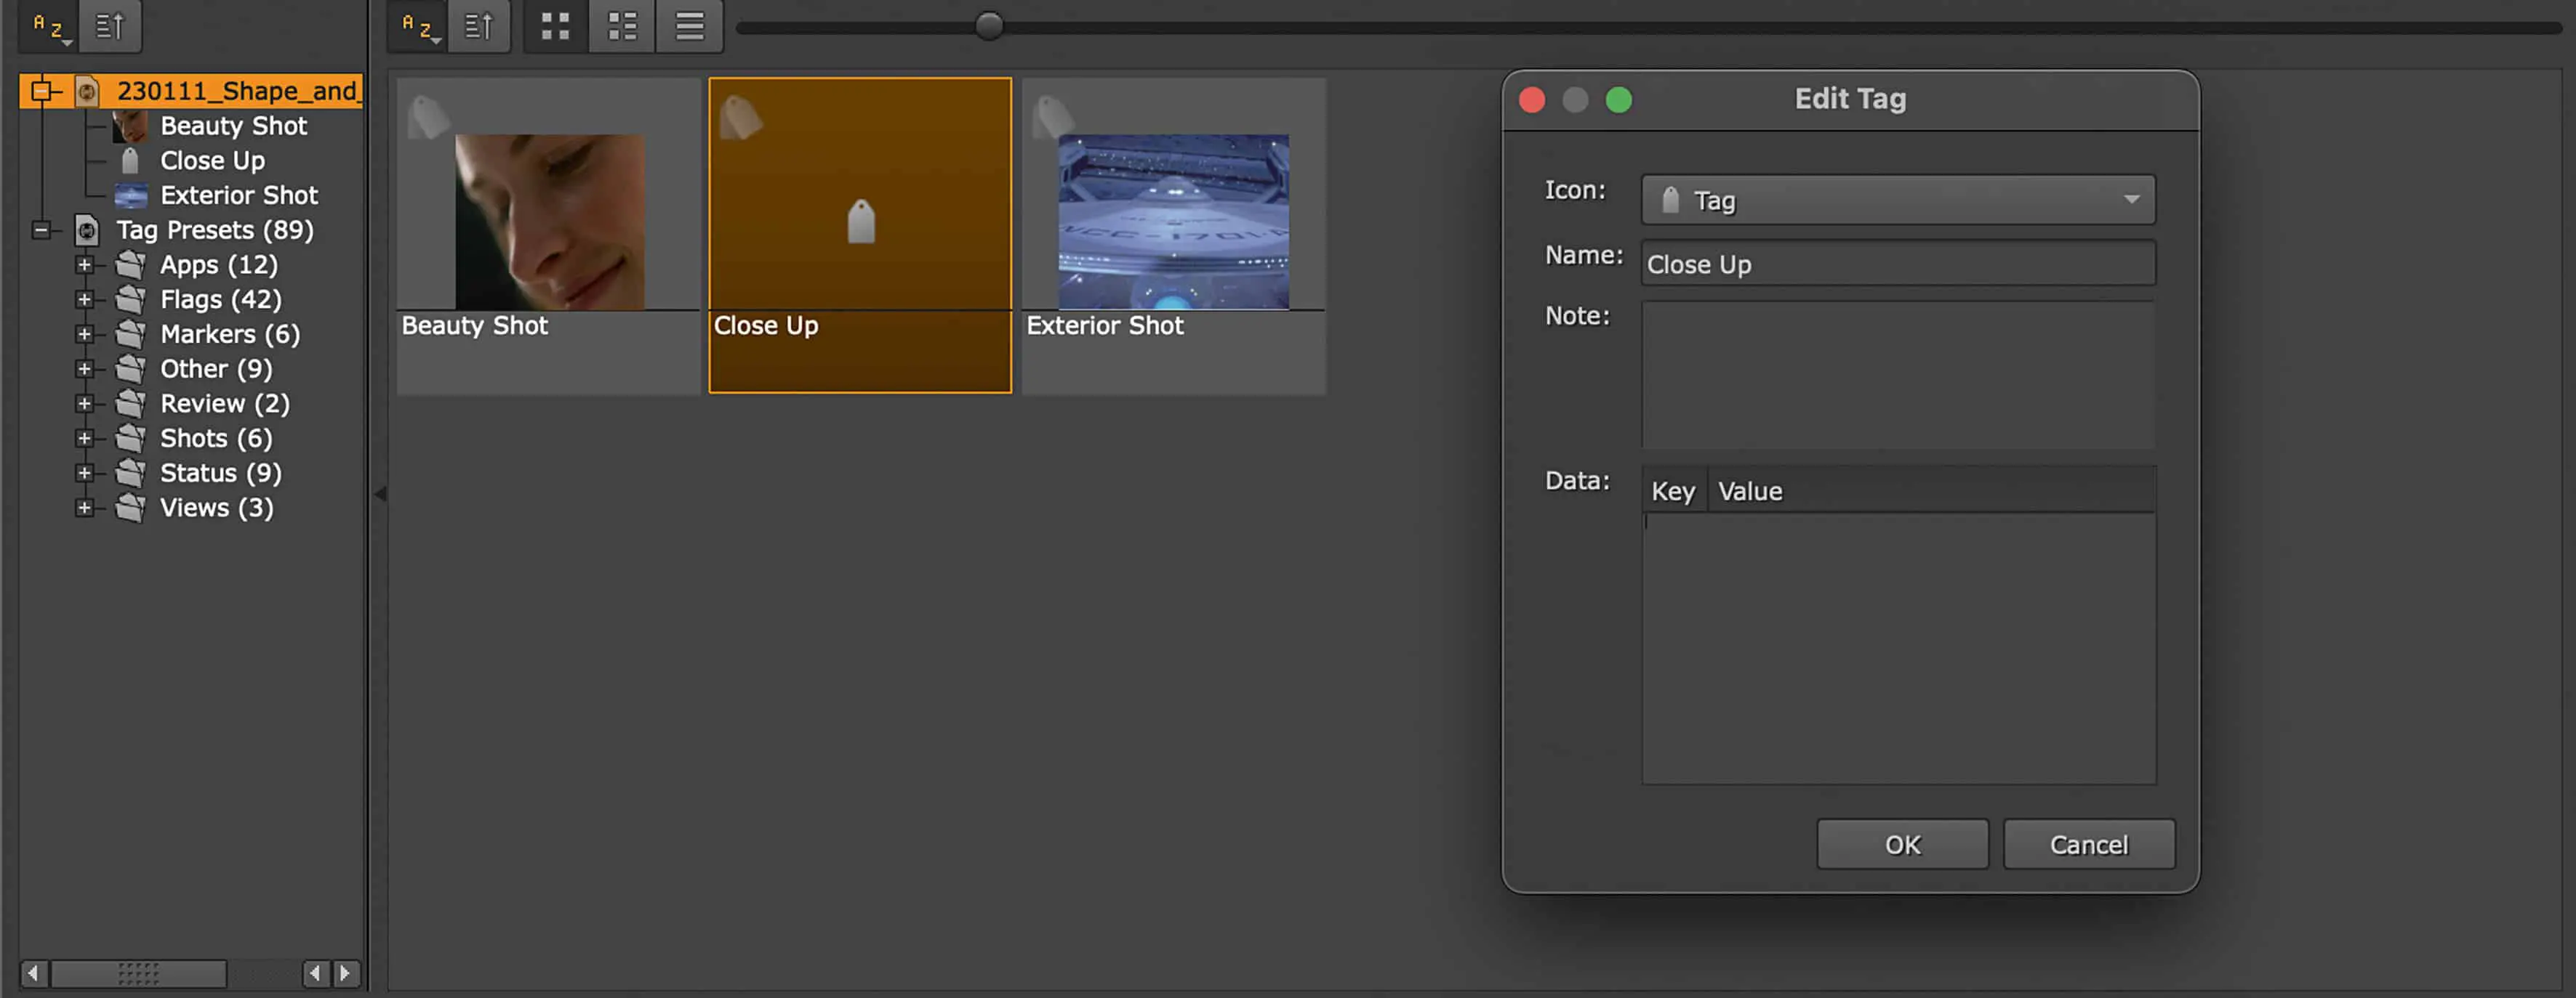Click the Note text area

pyautogui.click(x=1897, y=375)
